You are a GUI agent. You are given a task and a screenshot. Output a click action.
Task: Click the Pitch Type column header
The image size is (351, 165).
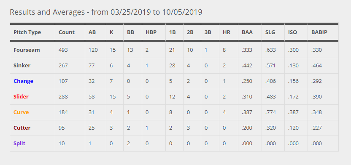[x=27, y=32]
